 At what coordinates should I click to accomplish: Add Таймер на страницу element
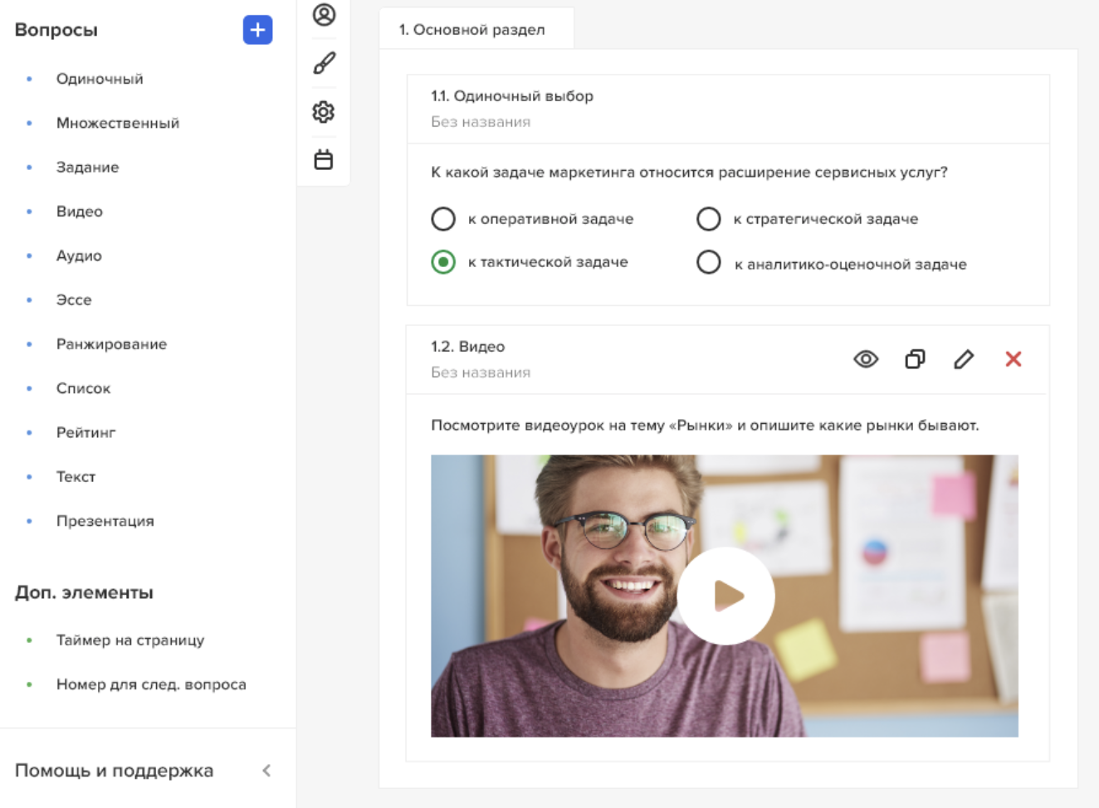coord(130,640)
